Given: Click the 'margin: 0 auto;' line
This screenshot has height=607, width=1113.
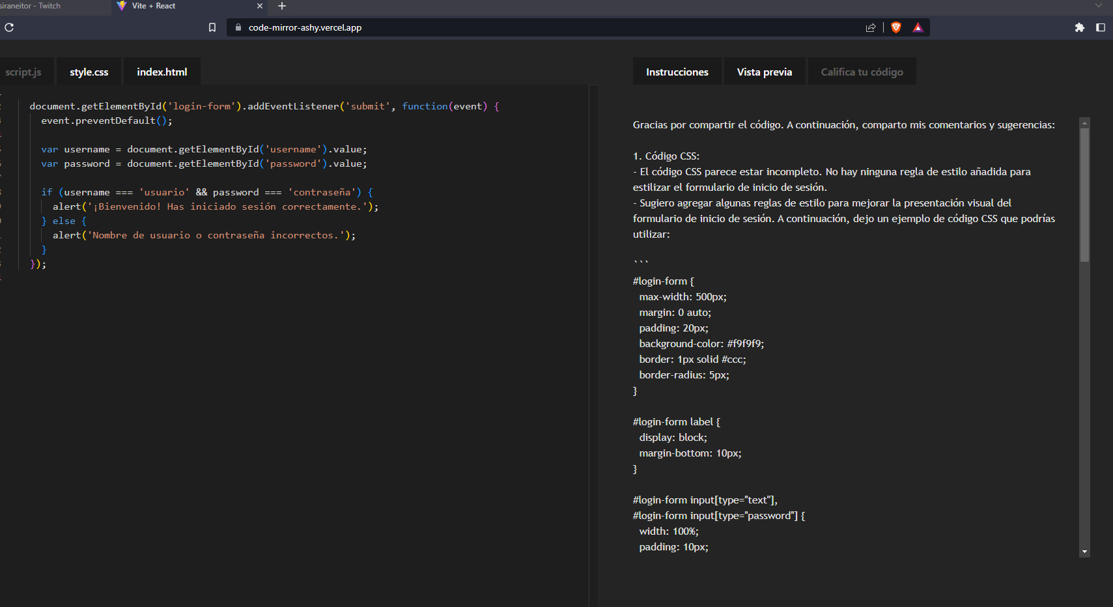Looking at the screenshot, I should 675,313.
